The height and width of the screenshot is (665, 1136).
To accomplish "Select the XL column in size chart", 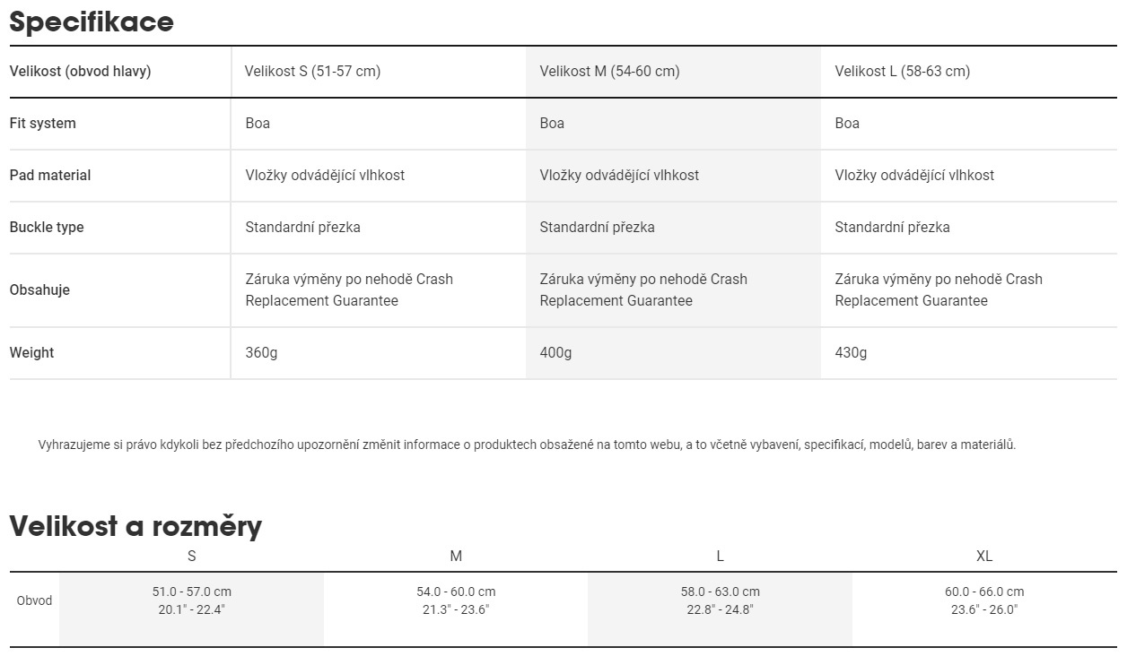I will 984,557.
